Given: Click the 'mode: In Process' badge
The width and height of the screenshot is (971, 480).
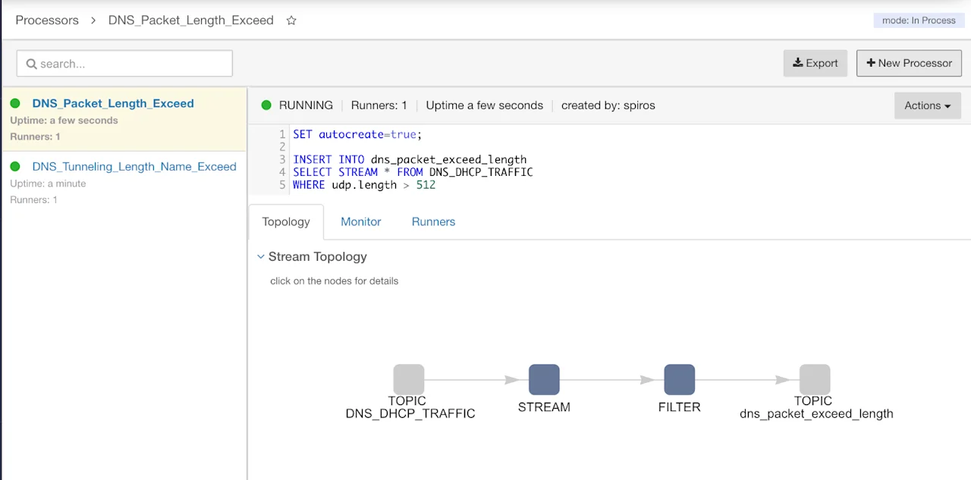Looking at the screenshot, I should [x=919, y=20].
